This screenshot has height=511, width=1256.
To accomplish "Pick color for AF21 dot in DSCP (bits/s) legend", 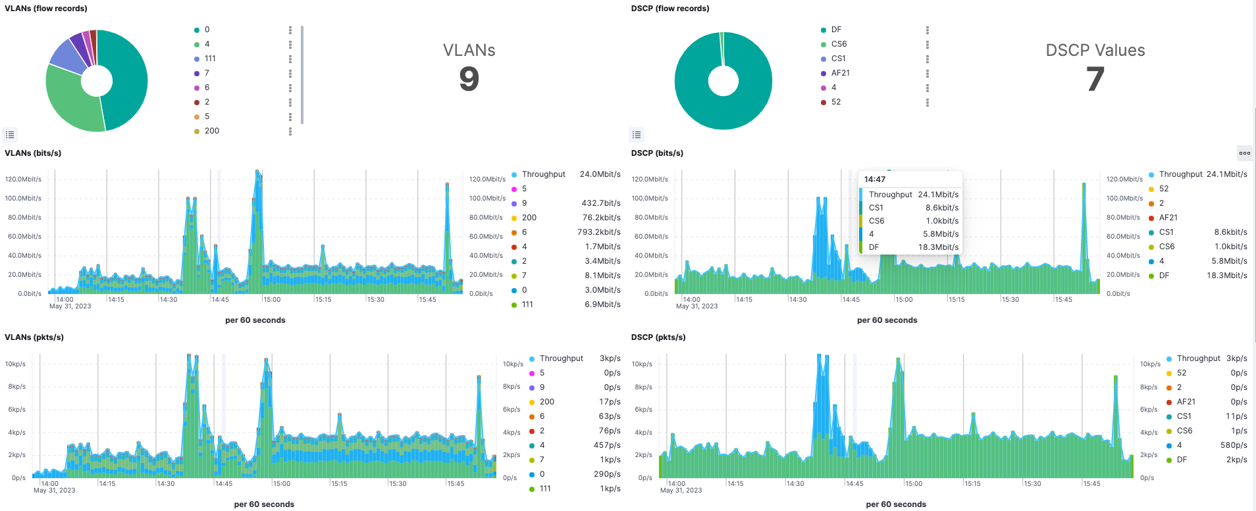I will 1151,218.
